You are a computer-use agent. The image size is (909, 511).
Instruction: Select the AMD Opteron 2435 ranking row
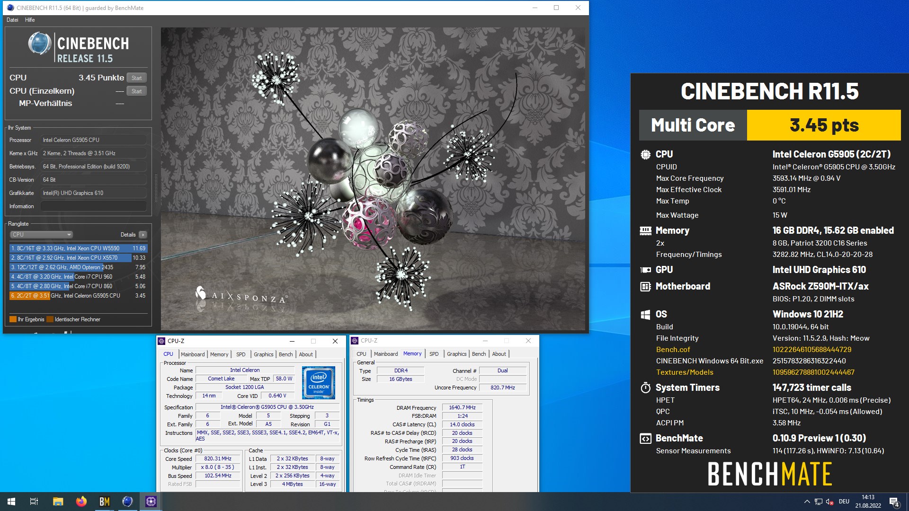coord(78,267)
